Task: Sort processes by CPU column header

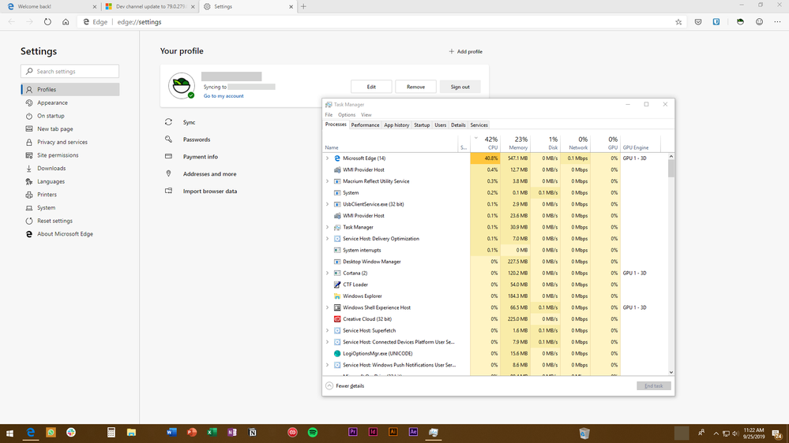Action: 485,143
